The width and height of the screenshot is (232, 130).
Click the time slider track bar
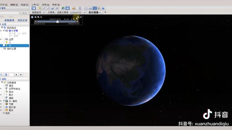[x=56, y=22]
